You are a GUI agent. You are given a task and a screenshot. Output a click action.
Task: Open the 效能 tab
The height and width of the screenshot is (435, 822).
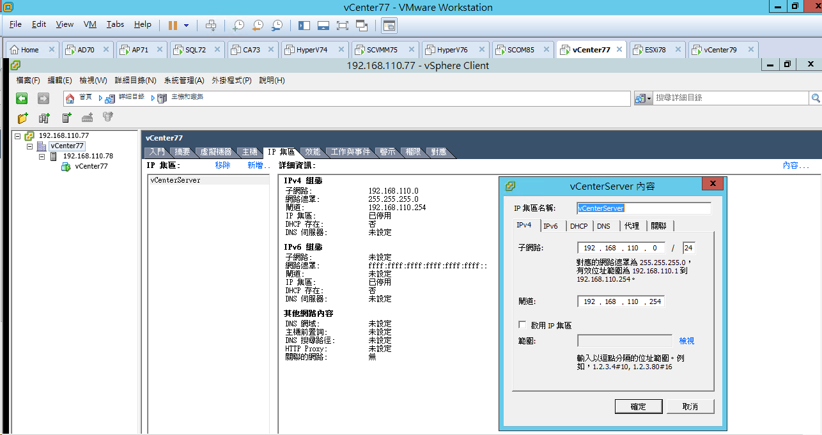click(313, 152)
